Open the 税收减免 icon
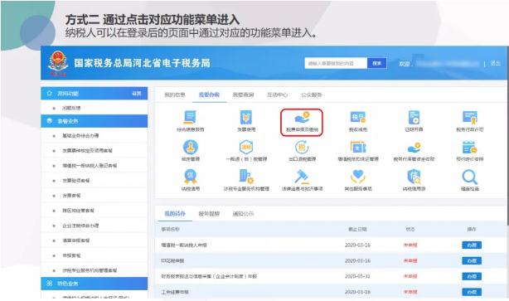Viewport: 509px width, 301px height. click(358, 121)
